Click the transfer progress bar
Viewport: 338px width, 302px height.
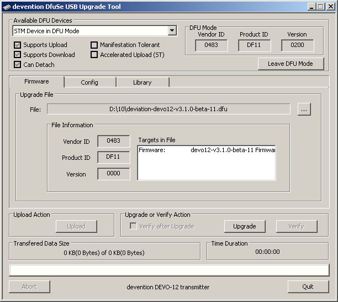(x=169, y=270)
